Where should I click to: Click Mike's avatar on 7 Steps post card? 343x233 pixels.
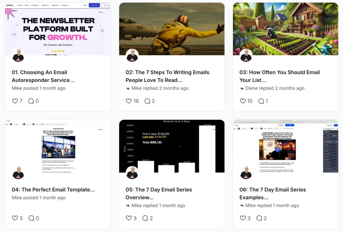[132, 55]
